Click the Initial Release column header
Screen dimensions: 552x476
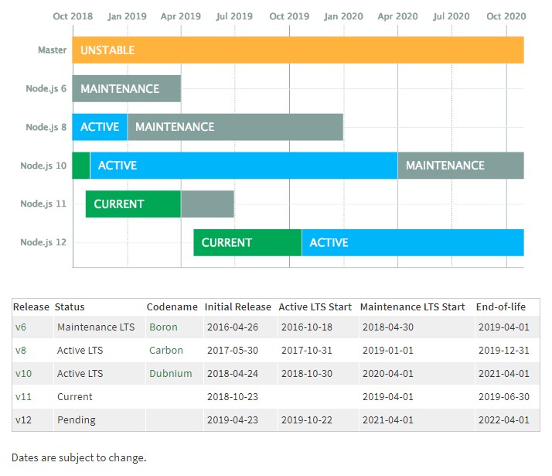(x=238, y=306)
